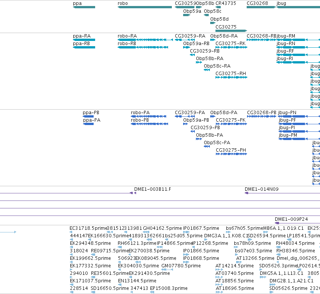Viewport: 320px width, 294px height.
Task: Select the 'EK294348.5prime' EST label
Action: [x=90, y=243]
